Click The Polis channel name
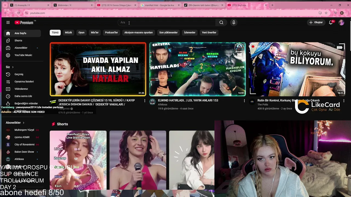 263,105
